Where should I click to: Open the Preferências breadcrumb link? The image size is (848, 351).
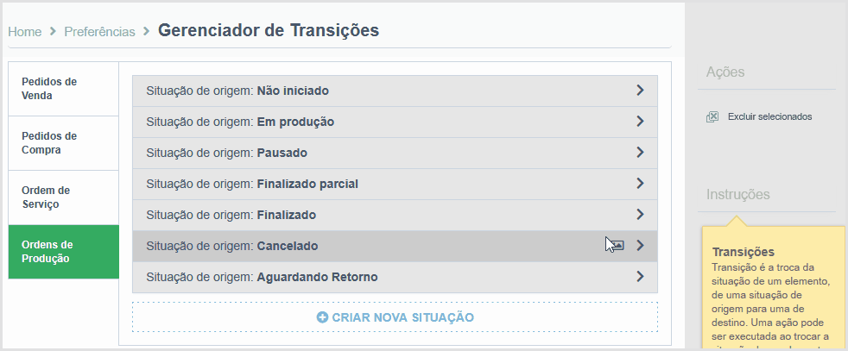99,32
